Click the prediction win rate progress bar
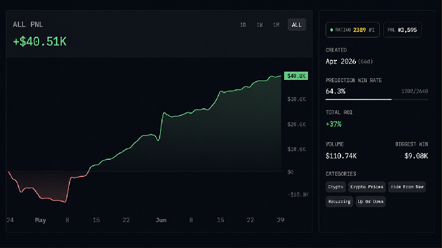442x248 pixels. click(377, 99)
